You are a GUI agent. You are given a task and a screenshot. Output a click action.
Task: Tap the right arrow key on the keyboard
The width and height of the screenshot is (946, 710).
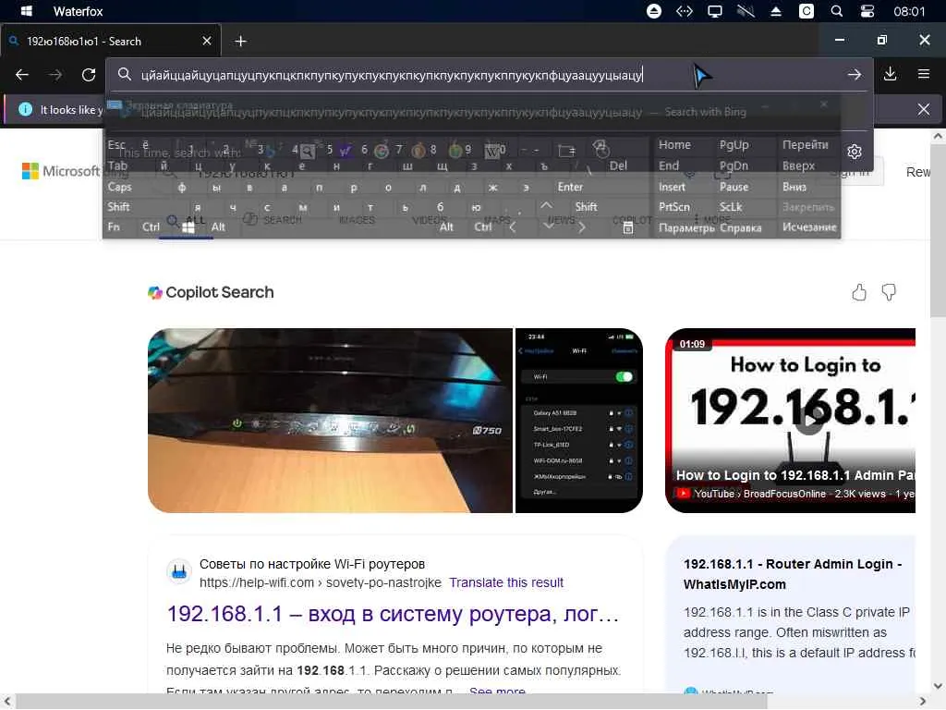pos(582,227)
